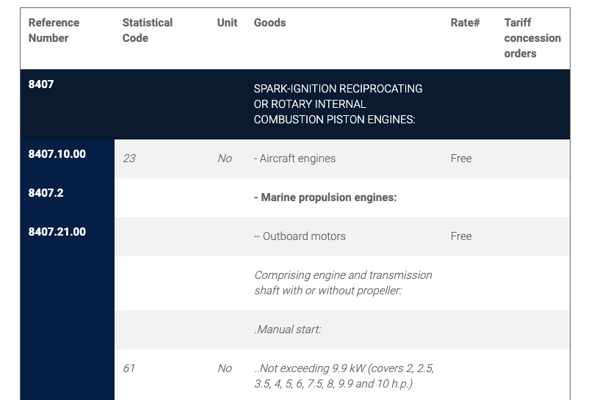This screenshot has width=608, height=400.
Task: Click the spark-ignition engines heading text
Action: point(338,104)
